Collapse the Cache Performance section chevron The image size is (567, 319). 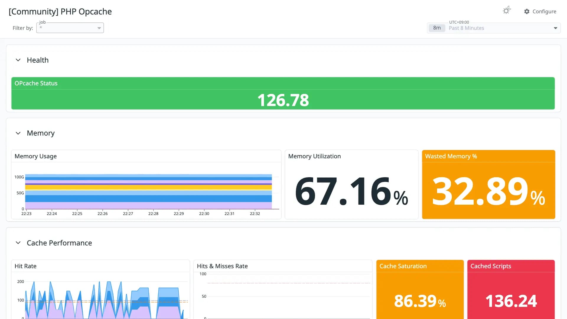point(18,243)
